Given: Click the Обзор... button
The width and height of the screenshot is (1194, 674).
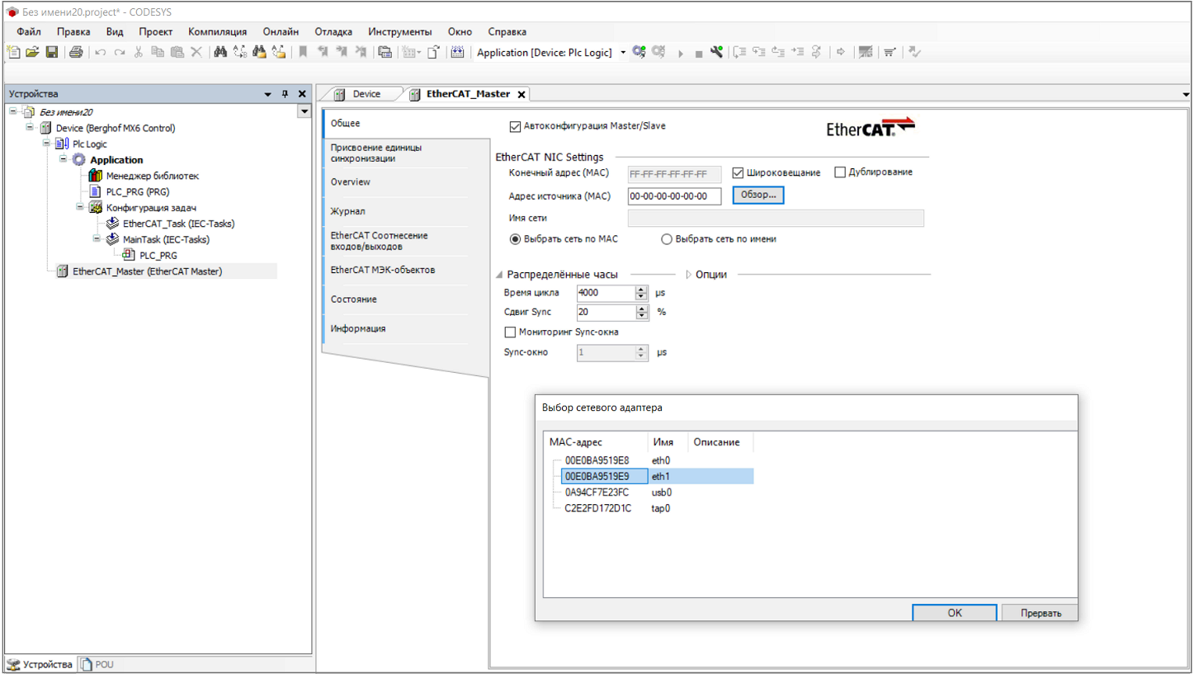Looking at the screenshot, I should tap(757, 195).
